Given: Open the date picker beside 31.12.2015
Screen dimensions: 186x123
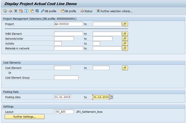Looking at the screenshot, I should (x=111, y=97).
